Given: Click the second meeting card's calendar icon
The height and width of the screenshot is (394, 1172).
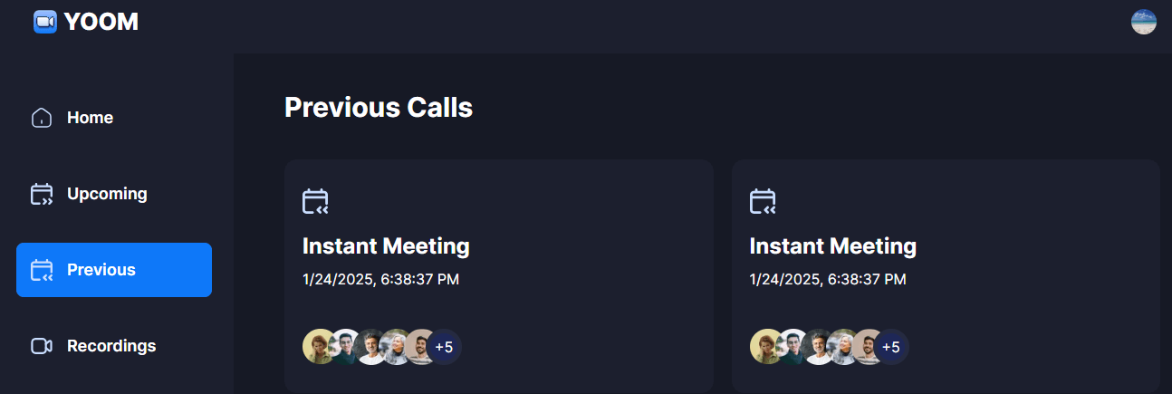Looking at the screenshot, I should pos(763,201).
